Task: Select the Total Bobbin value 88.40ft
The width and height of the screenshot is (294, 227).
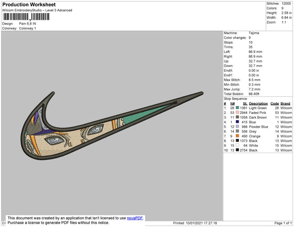Action: [x=254, y=94]
